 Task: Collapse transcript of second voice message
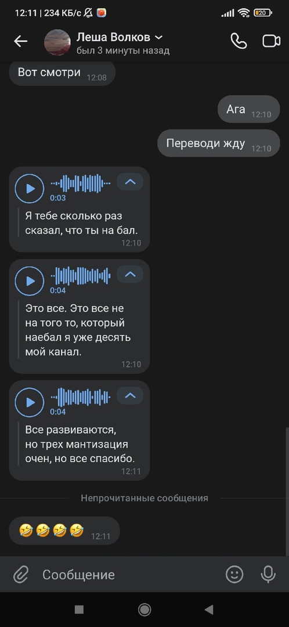[x=130, y=274]
